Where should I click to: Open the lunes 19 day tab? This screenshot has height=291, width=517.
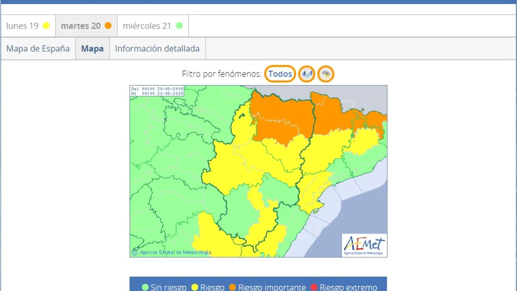point(23,26)
